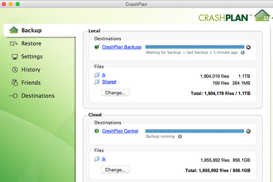Open the Backup tab in sidebar

[40, 30]
